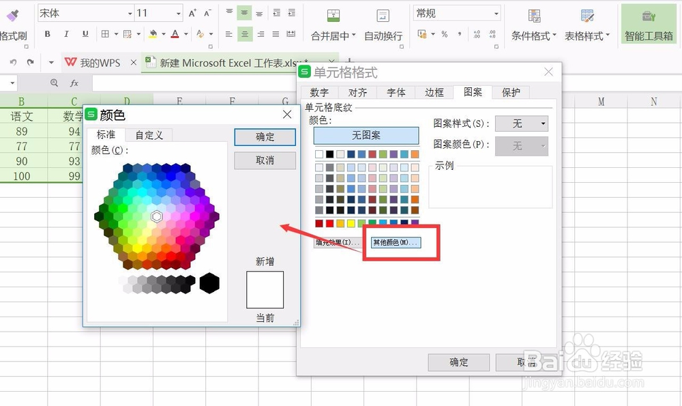Click the fill color bucket icon
Viewport: 682px width, 406px height.
pos(153,33)
